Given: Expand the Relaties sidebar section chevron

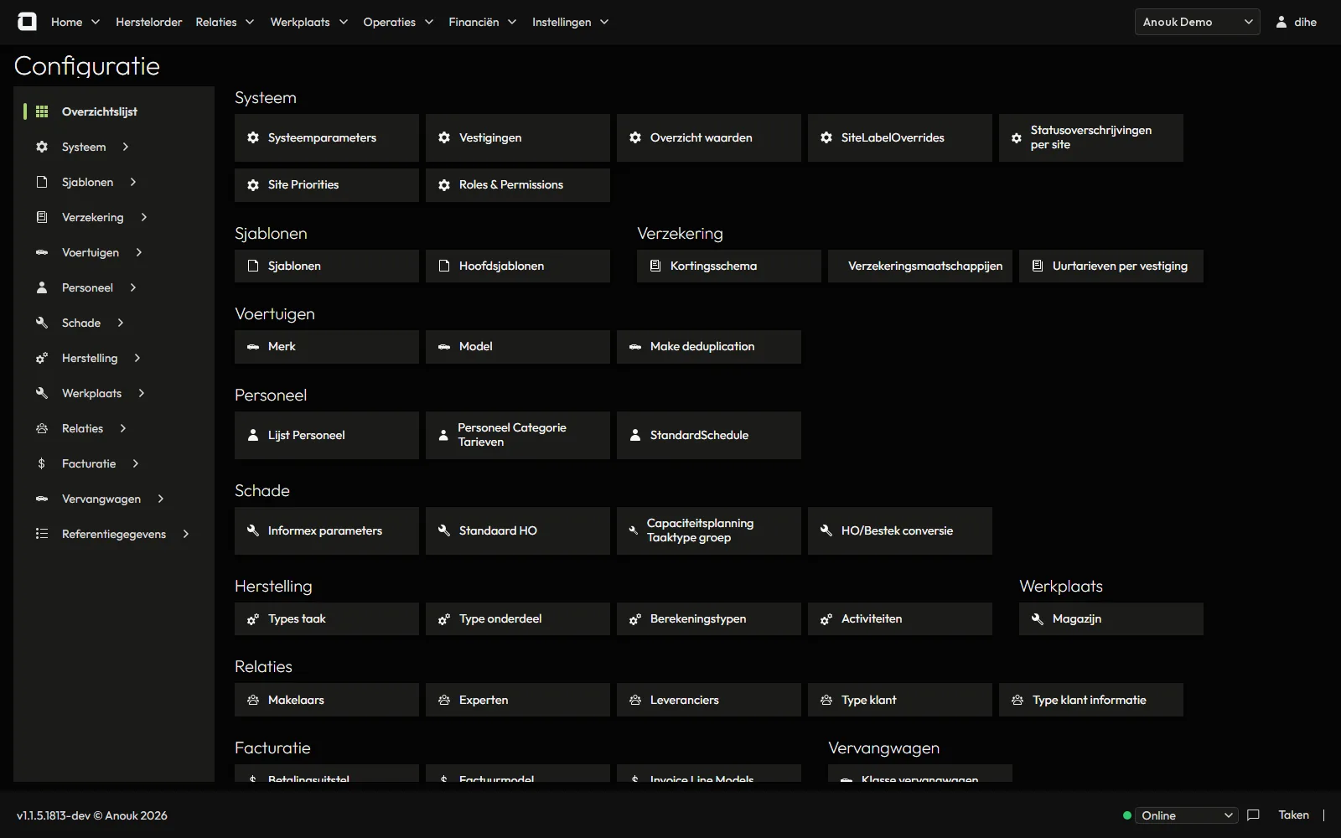Looking at the screenshot, I should (123, 428).
